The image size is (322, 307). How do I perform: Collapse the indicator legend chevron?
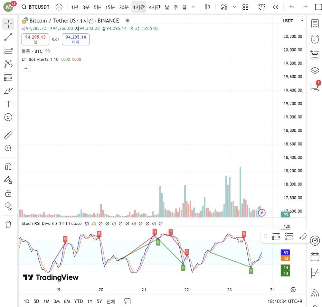[x=26, y=68]
